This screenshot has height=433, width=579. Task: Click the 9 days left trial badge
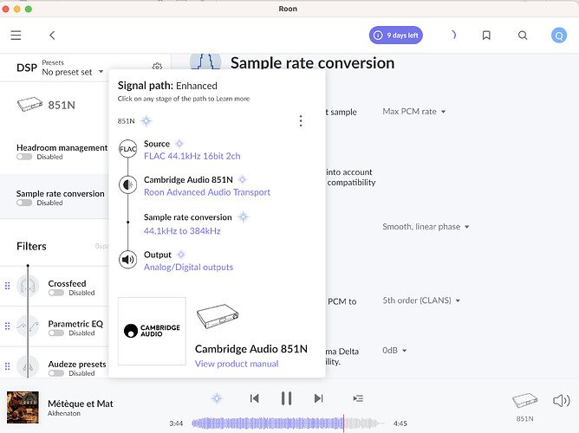point(396,36)
